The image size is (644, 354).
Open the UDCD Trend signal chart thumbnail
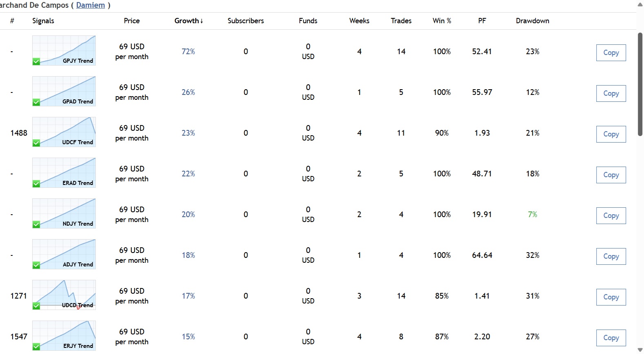pyautogui.click(x=64, y=295)
